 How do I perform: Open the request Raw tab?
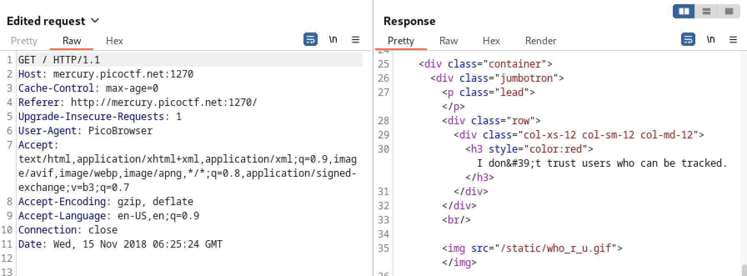point(72,41)
